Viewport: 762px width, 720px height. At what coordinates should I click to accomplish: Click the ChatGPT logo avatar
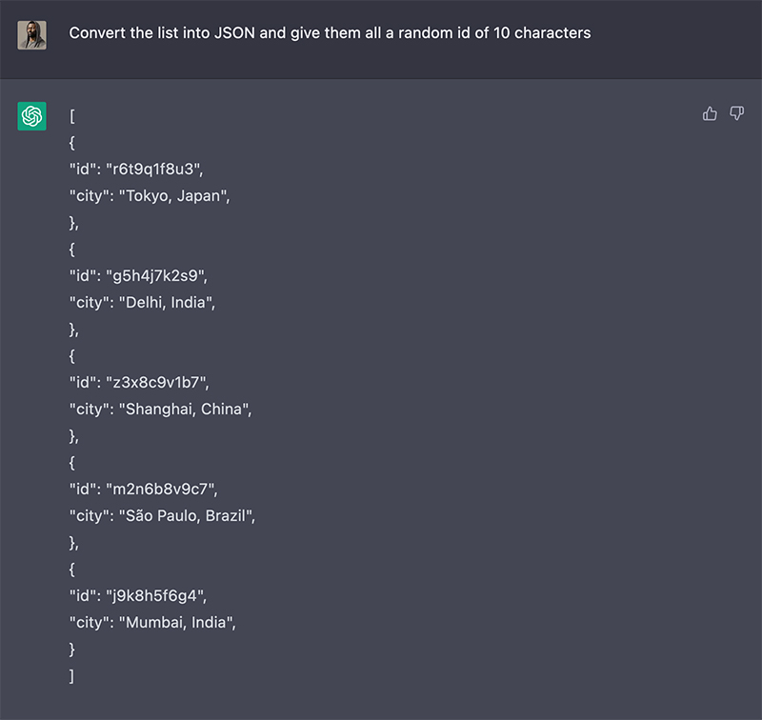click(32, 116)
